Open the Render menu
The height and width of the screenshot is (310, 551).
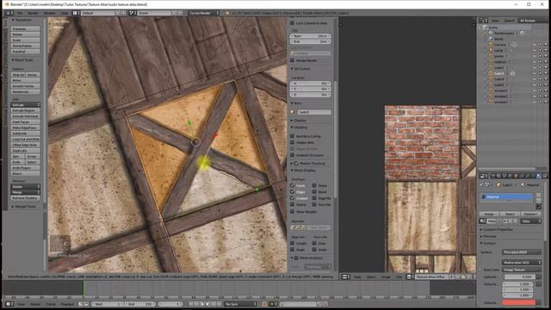(33, 13)
